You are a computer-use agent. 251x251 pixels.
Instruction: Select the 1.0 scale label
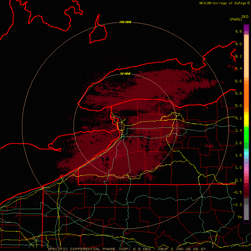pos(238,167)
